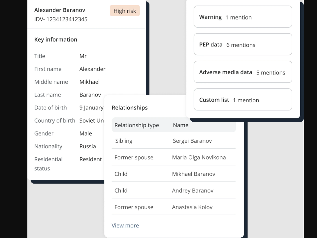This screenshot has height=238, width=317.
Task: Select the Gender value Male
Action: coord(85,134)
